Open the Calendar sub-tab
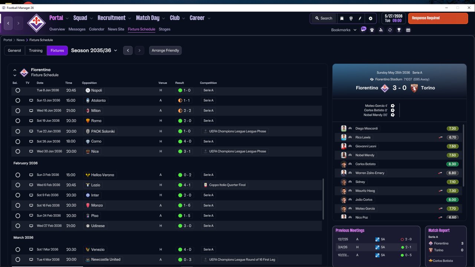The width and height of the screenshot is (475, 267). click(96, 29)
